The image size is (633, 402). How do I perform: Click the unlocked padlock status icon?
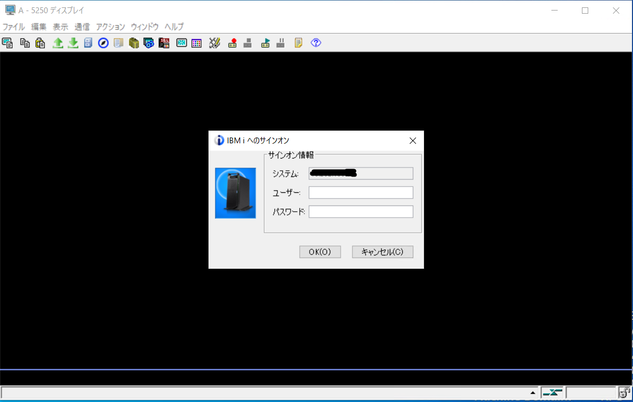click(x=624, y=393)
